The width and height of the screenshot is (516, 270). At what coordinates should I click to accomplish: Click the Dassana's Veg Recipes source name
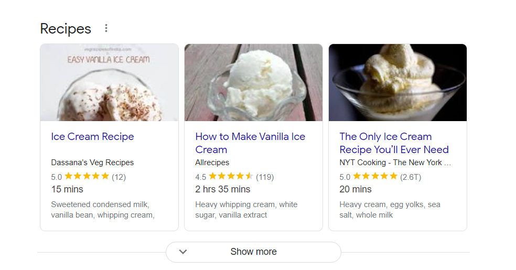(x=92, y=163)
